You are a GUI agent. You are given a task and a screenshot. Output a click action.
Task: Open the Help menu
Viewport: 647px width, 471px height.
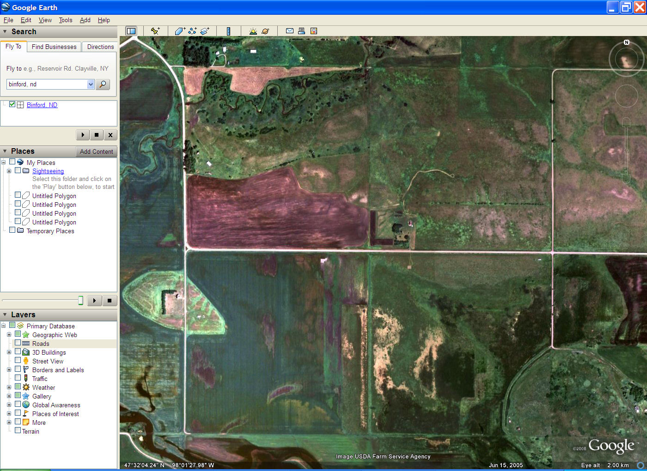pyautogui.click(x=104, y=20)
